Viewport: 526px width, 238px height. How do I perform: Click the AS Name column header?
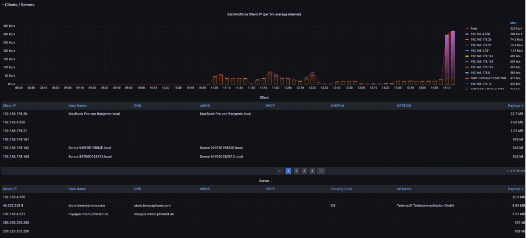404,189
